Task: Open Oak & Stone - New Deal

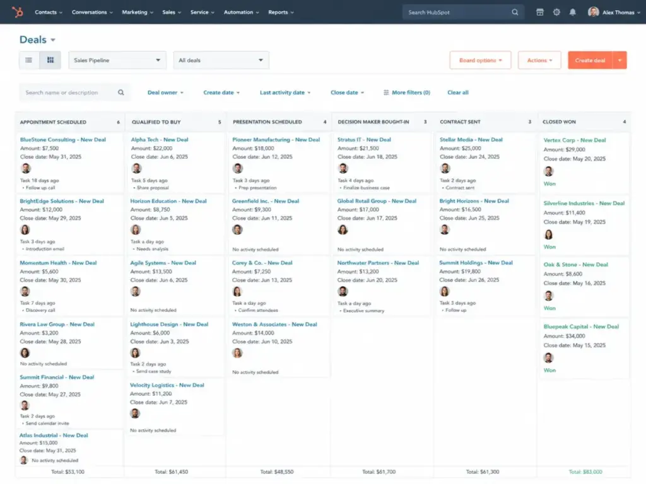Action: 575,265
